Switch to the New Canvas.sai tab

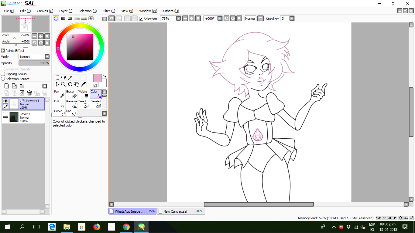tap(181, 211)
